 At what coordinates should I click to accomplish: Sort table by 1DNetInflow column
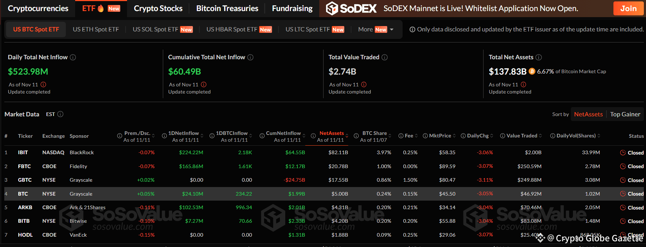[202, 136]
